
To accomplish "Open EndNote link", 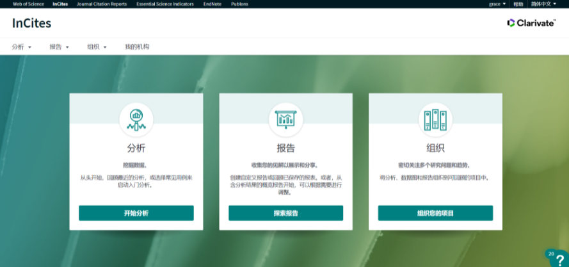I will tap(212, 4).
